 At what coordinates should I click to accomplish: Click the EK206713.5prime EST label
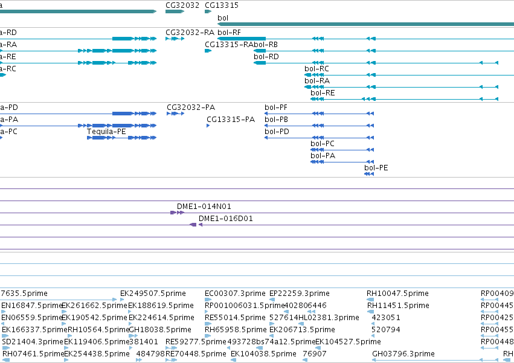click(302, 330)
